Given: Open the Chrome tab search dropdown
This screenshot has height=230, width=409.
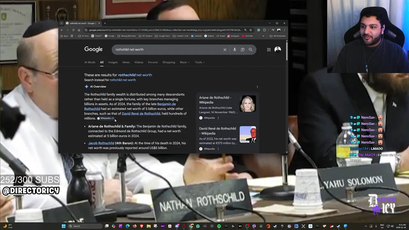Looking at the screenshot, I should 62,23.
